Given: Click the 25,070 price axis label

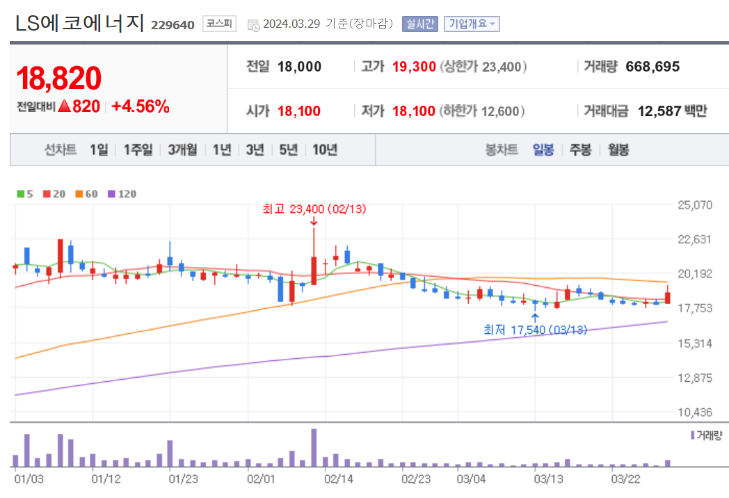Looking at the screenshot, I should 695,205.
